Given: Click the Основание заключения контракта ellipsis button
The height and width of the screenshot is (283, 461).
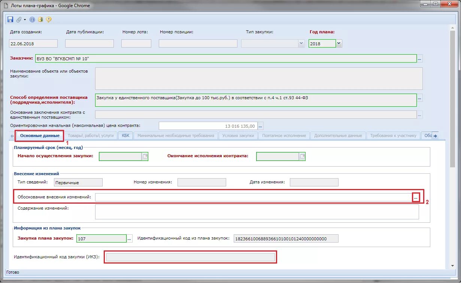Looking at the screenshot, I should pos(420,114).
